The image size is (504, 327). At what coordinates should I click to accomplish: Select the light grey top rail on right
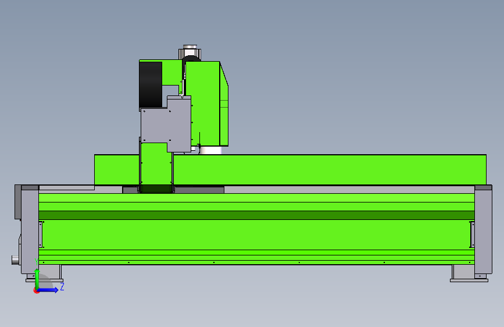coord(349,189)
